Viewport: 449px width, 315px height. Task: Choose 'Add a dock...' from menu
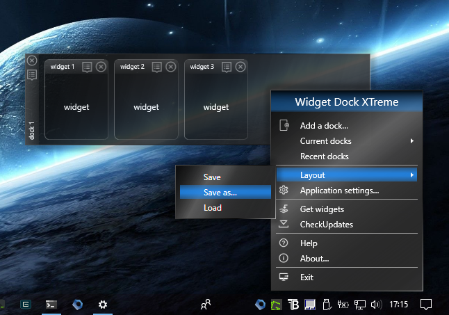[347, 126]
